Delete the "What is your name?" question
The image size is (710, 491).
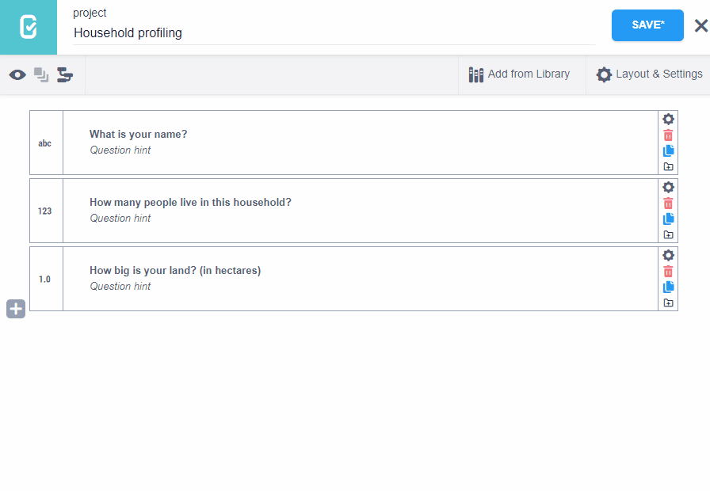coord(668,135)
